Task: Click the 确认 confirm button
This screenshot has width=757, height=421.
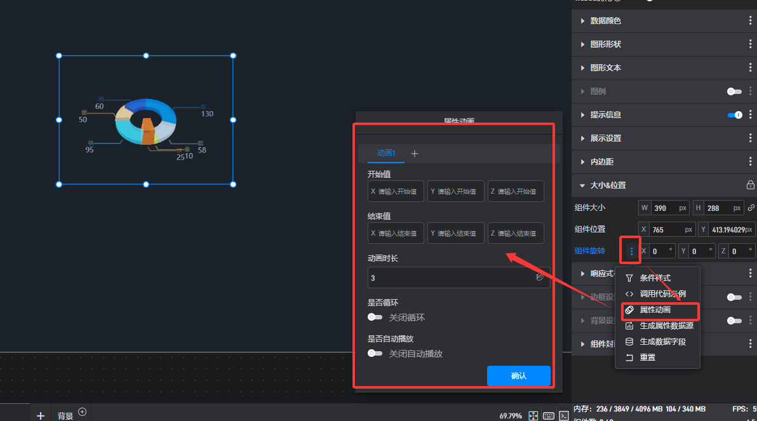Action: coord(518,376)
